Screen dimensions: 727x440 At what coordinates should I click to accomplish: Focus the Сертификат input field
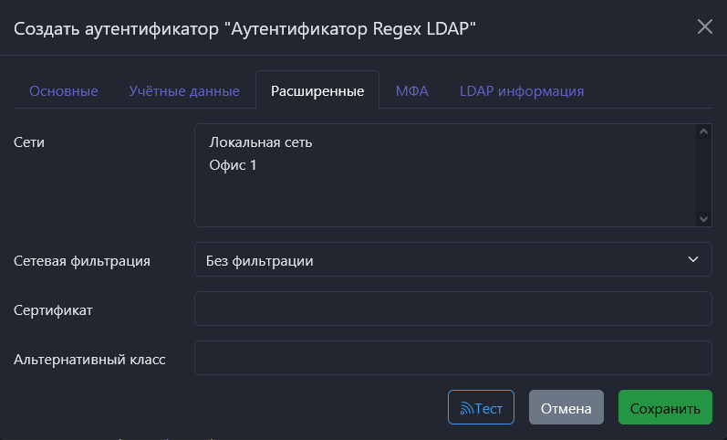pyautogui.click(x=452, y=309)
